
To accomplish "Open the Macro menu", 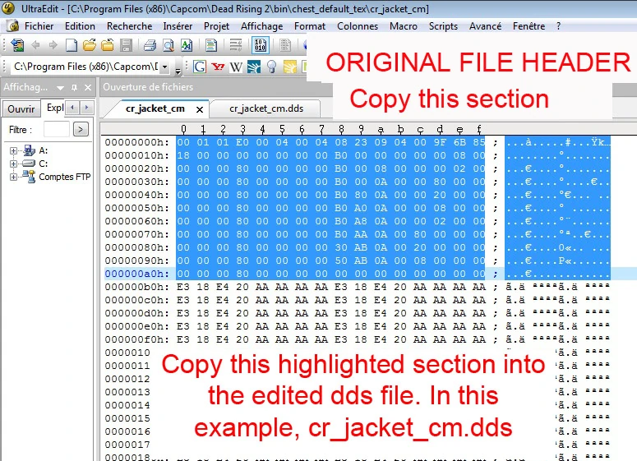I will tap(404, 26).
